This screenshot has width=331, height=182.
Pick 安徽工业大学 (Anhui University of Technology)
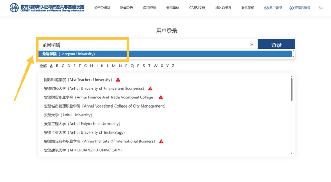click(x=85, y=133)
